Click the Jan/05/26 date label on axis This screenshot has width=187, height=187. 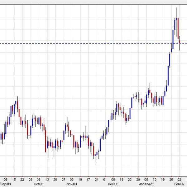(x=146, y=184)
